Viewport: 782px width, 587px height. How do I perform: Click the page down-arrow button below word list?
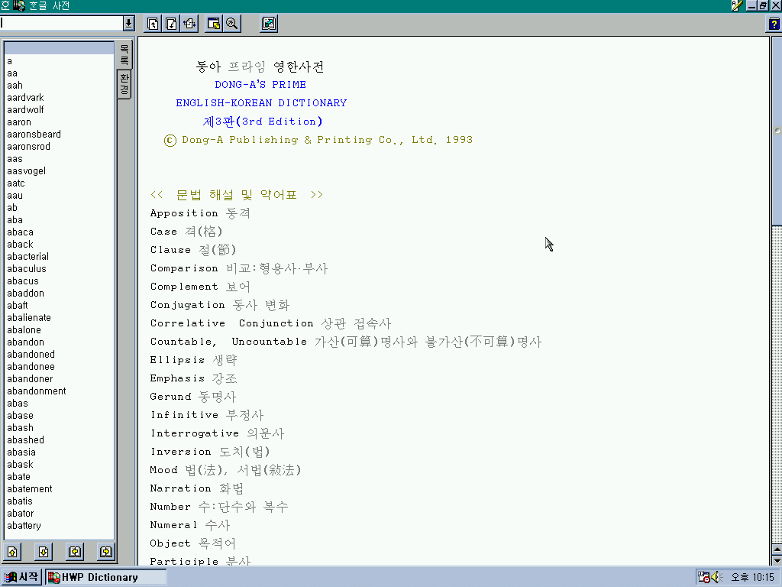coord(44,552)
